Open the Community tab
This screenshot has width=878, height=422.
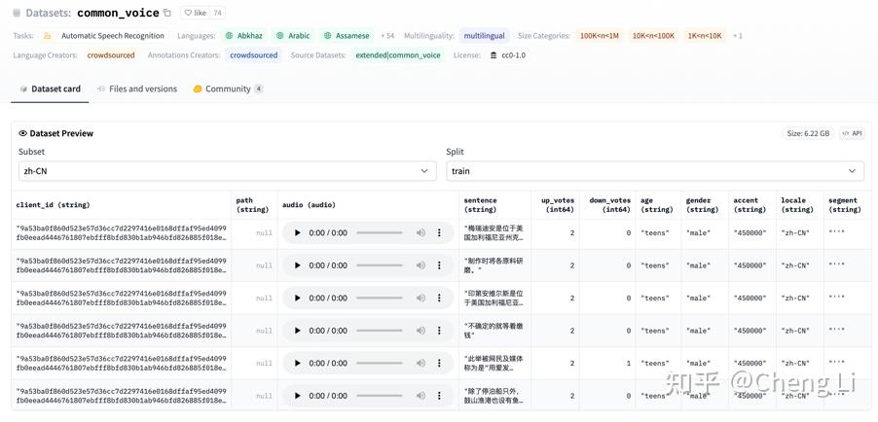(228, 89)
